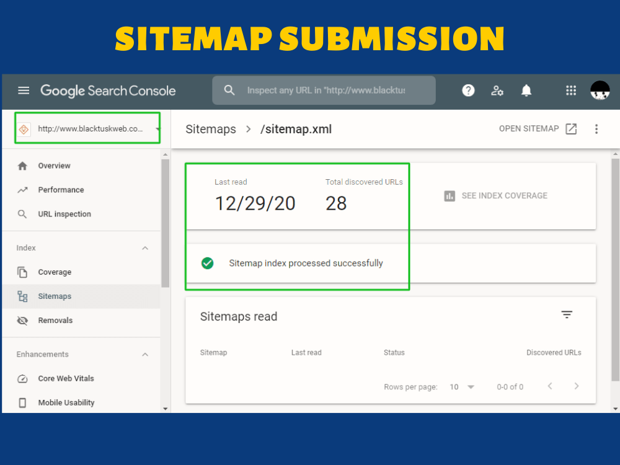The width and height of the screenshot is (620, 465).
Task: Select Coverage in the sidebar
Action: (81, 272)
